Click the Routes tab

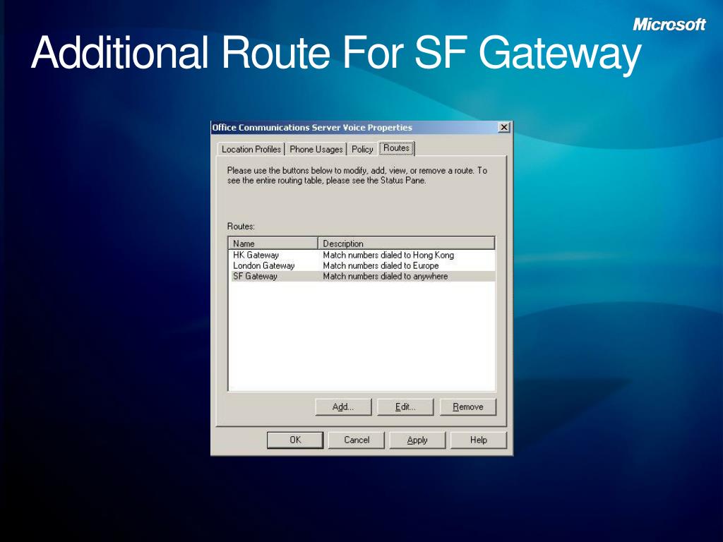point(397,148)
